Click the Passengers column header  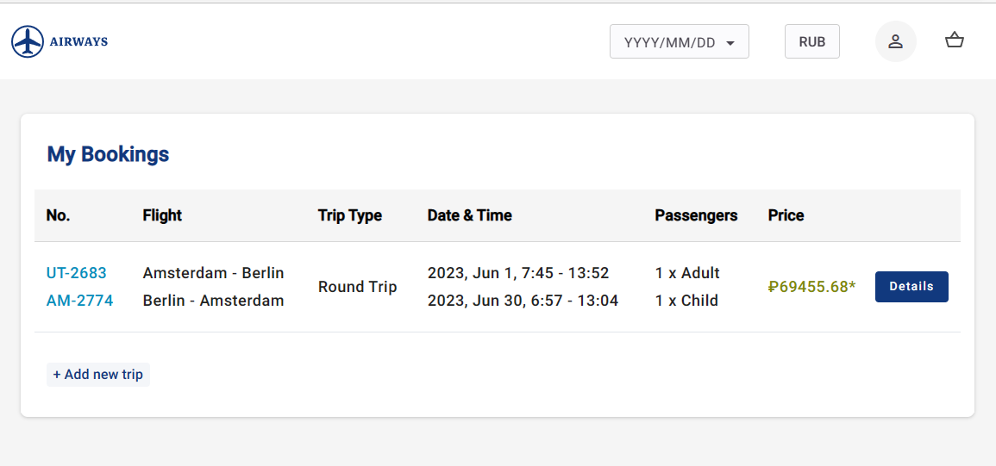click(696, 215)
